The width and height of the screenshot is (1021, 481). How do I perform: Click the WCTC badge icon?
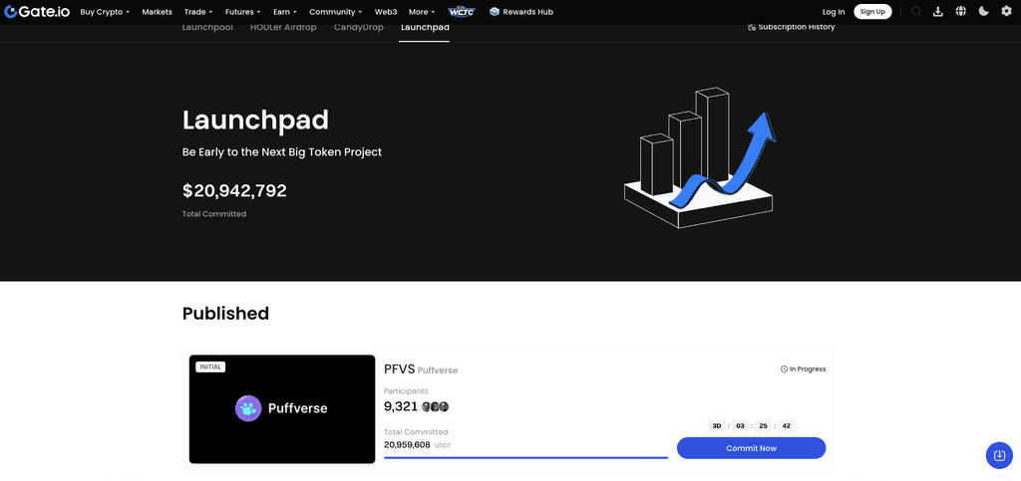[x=462, y=12]
